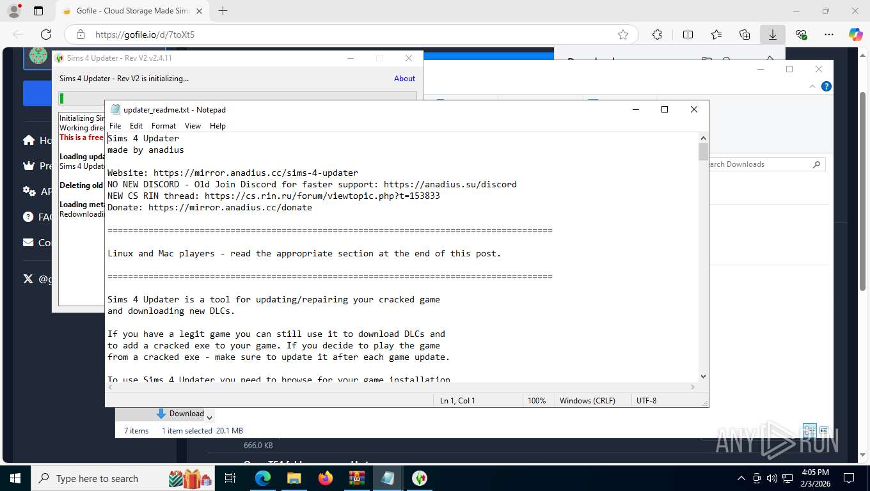Viewport: 870px width, 491px height.
Task: Click the Gofile Contact envelope icon
Action: (x=28, y=242)
